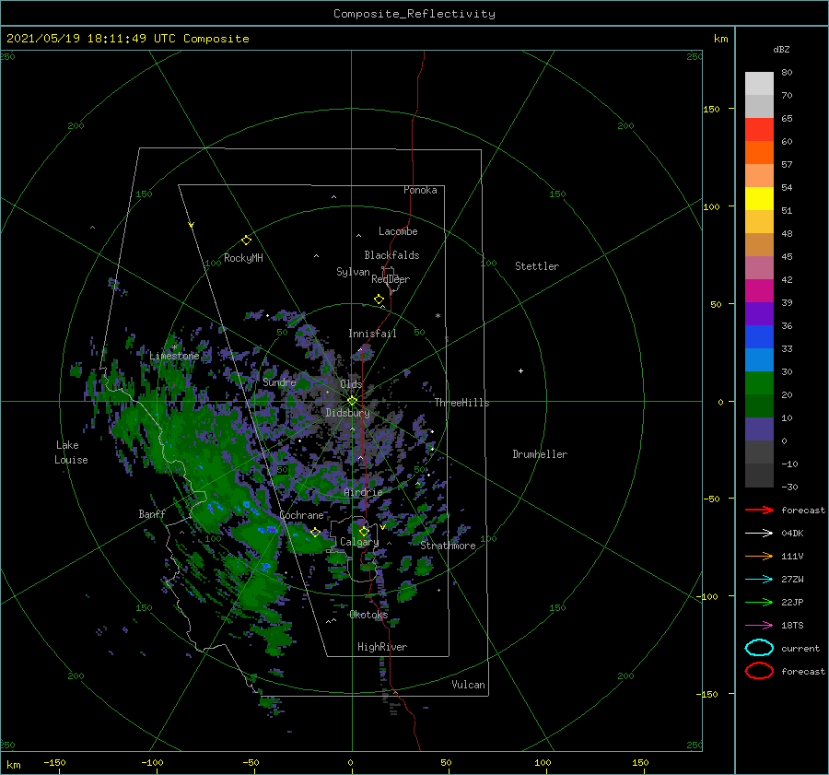Click the Blackfalds label
This screenshot has width=829, height=775.
391,255
